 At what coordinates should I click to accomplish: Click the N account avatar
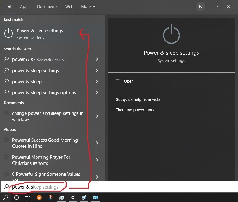201,6
